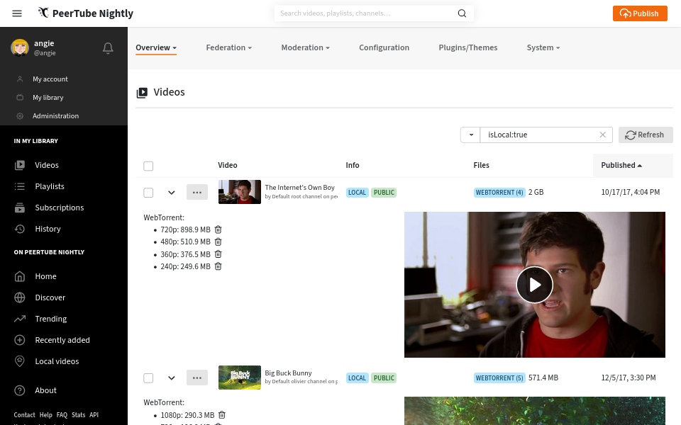Viewport: 681px width, 425px height.
Task: Open the Federation dropdown menu
Action: [x=228, y=47]
